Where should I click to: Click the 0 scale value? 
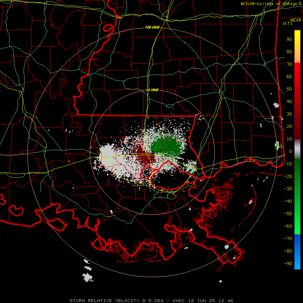[291, 151]
